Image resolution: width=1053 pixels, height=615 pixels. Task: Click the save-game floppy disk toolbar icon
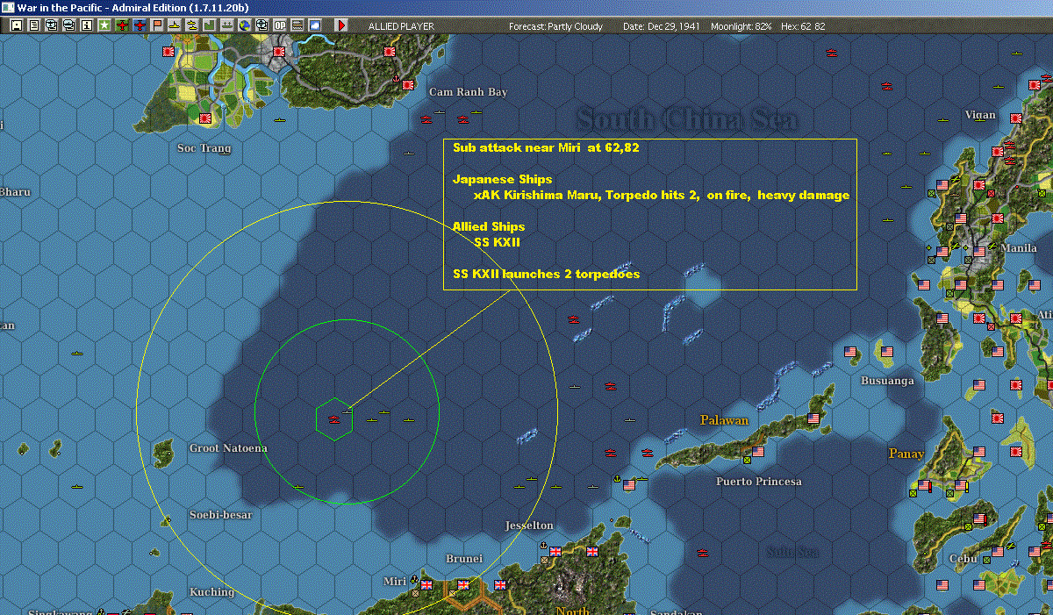tap(16, 25)
